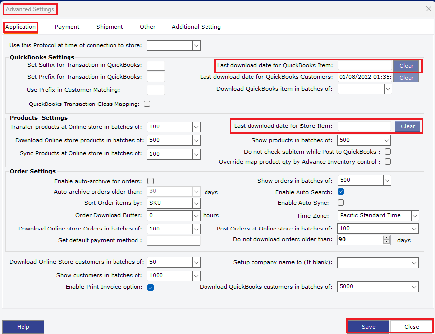This screenshot has width=435, height=334.
Task: Click the Close button
Action: tap(412, 327)
